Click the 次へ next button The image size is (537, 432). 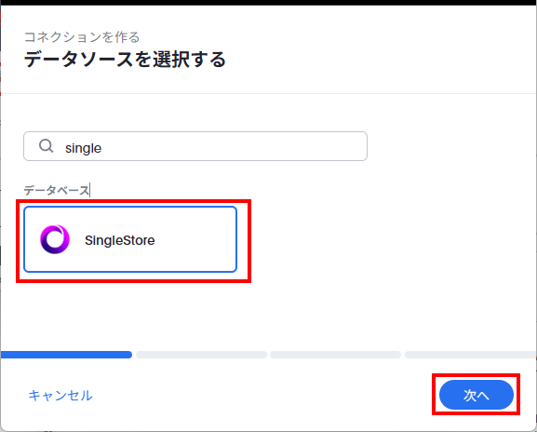click(x=477, y=395)
